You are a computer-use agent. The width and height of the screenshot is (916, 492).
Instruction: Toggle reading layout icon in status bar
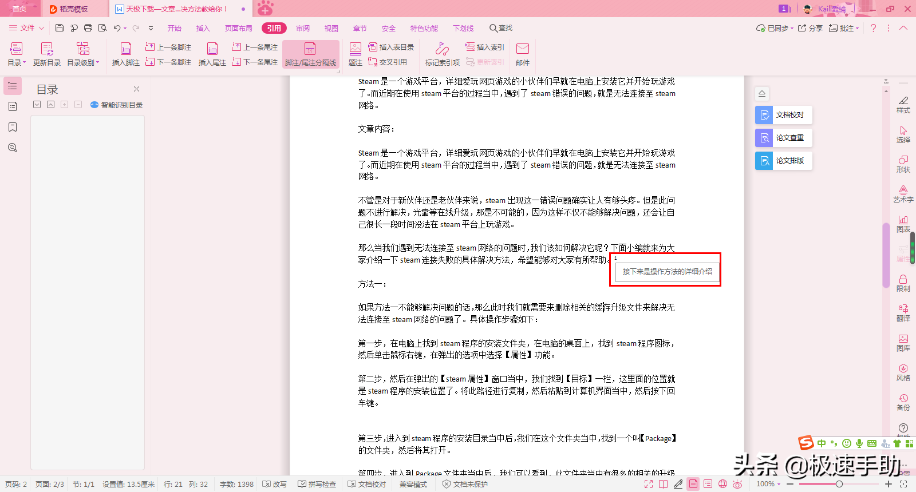pos(664,484)
